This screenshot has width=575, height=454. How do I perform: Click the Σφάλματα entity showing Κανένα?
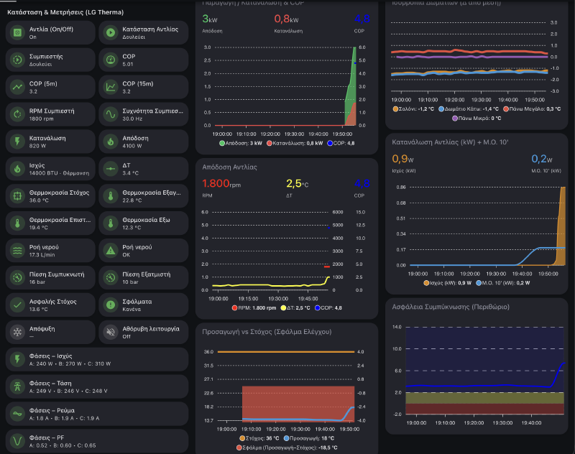144,305
